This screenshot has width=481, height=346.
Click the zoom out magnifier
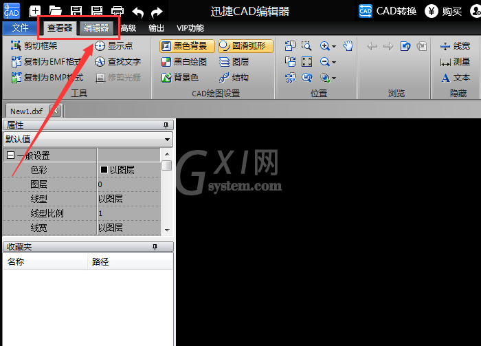[x=324, y=62]
